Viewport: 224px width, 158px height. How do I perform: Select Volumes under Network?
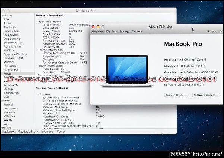tap(9, 116)
